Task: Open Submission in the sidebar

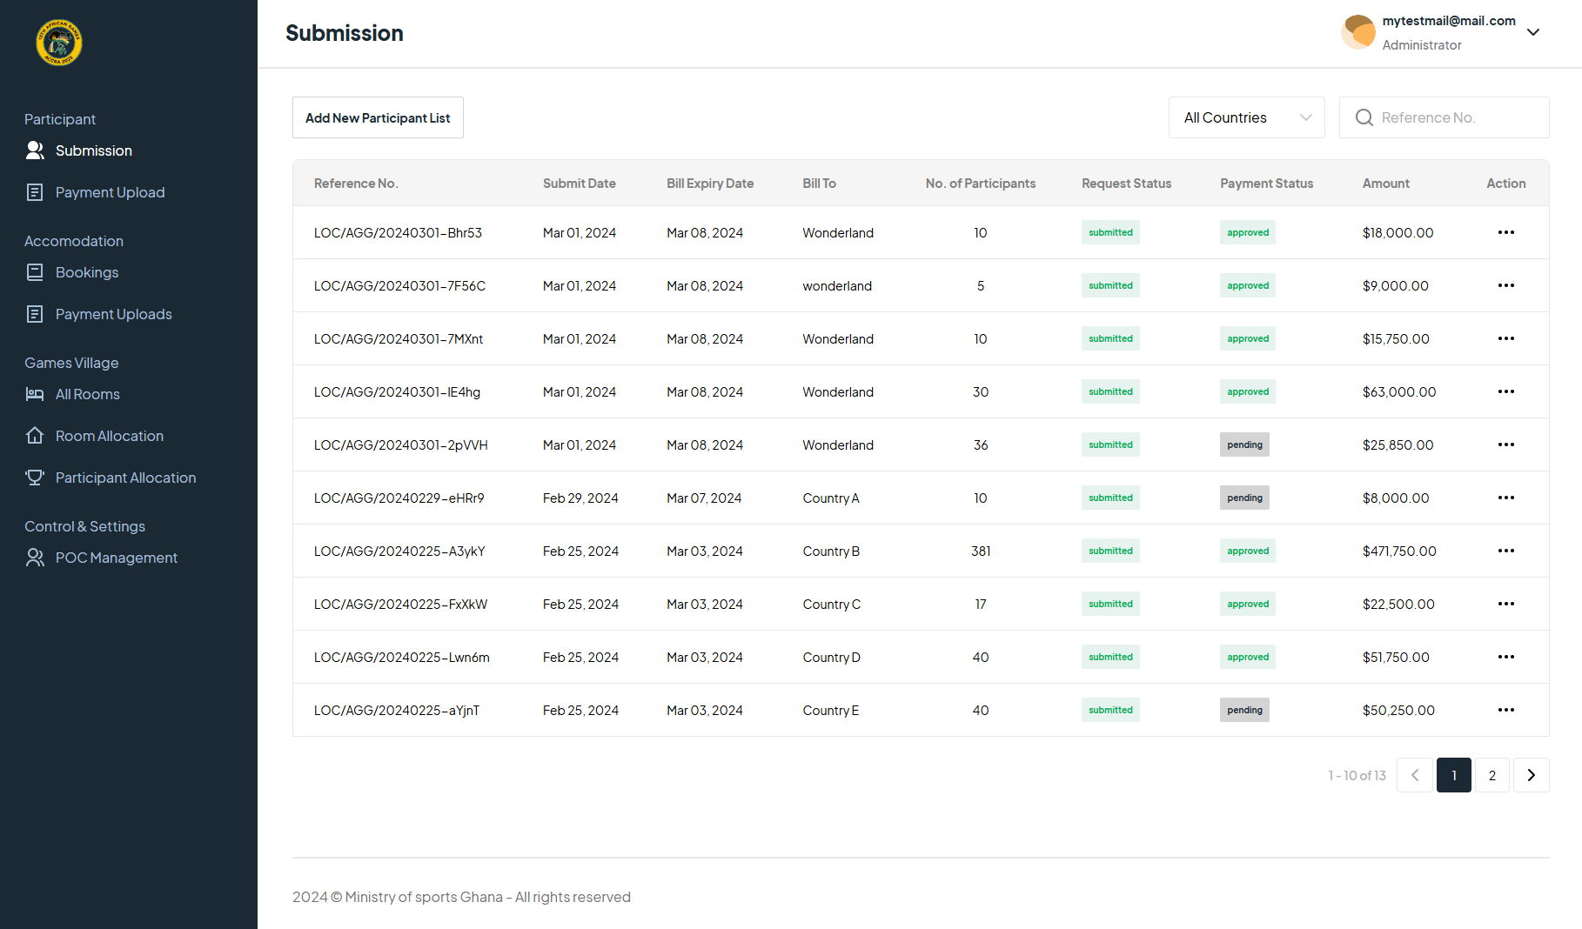Action: (94, 150)
